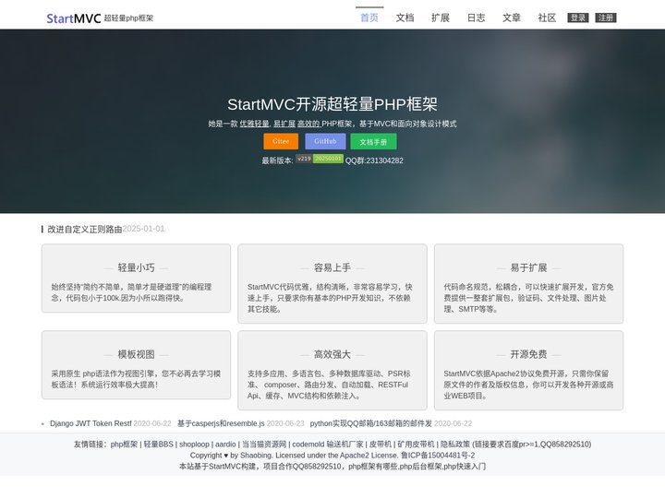Click the 开源免费 card heading
This screenshot has width=665, height=498.
tap(528, 354)
